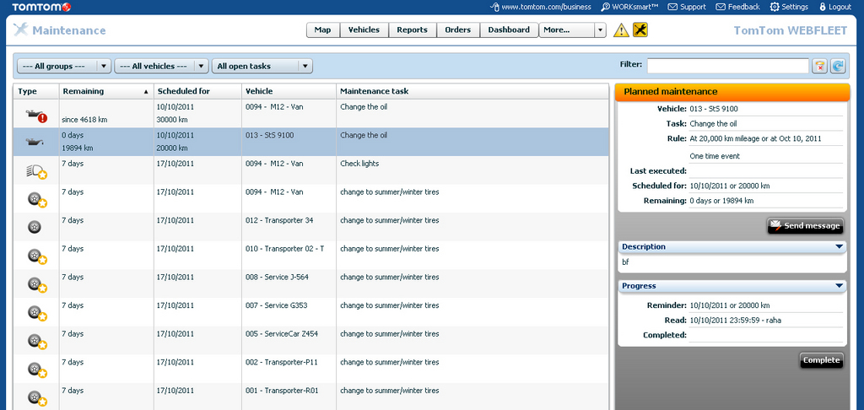Open the Support link

(687, 7)
